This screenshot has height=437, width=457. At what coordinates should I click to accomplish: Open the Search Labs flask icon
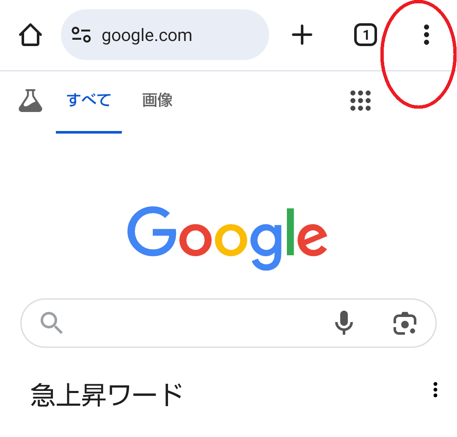30,101
